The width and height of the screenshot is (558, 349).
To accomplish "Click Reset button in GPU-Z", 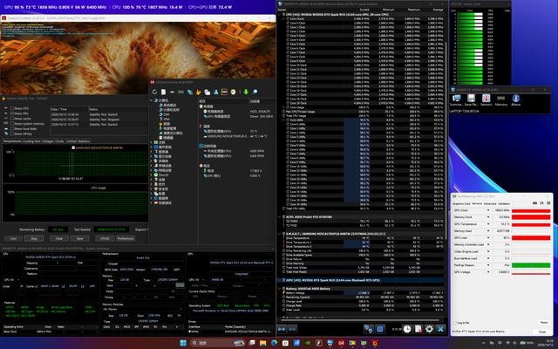I will (x=544, y=323).
